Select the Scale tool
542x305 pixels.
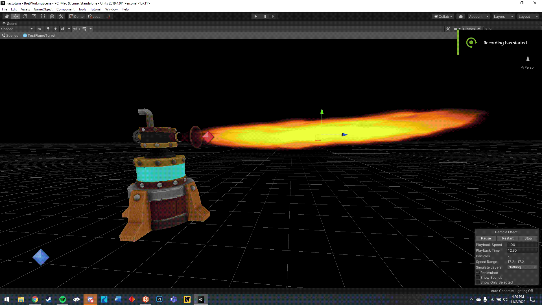(x=34, y=16)
